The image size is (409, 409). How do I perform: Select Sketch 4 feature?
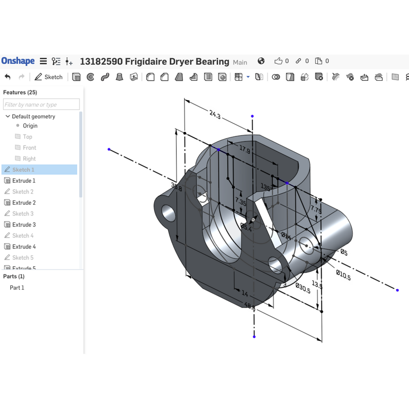tap(22, 235)
